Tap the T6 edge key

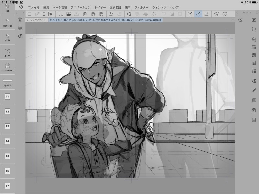coord(7,171)
